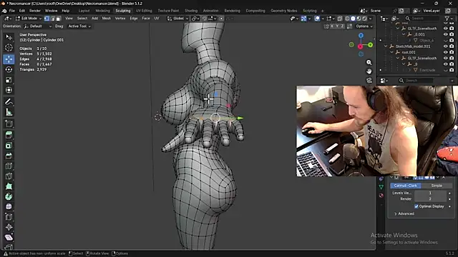Select the Shrink/Fatten tool
The width and height of the screenshot is (458, 257).
click(9, 227)
